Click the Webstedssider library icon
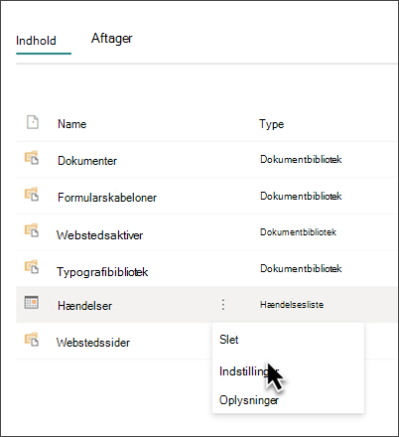This screenshot has width=399, height=437. click(32, 340)
